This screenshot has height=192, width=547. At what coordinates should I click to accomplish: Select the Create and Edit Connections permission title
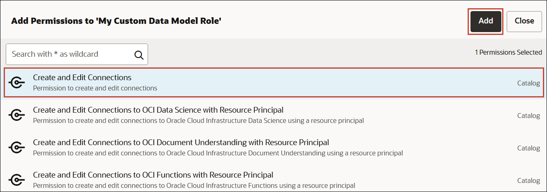[x=82, y=77]
